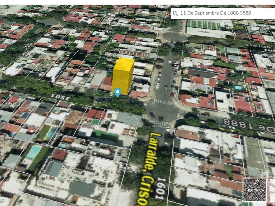Click the magnifier icon in the search box
Image resolution: width=275 pixels, height=206 pixels.
click(x=175, y=13)
